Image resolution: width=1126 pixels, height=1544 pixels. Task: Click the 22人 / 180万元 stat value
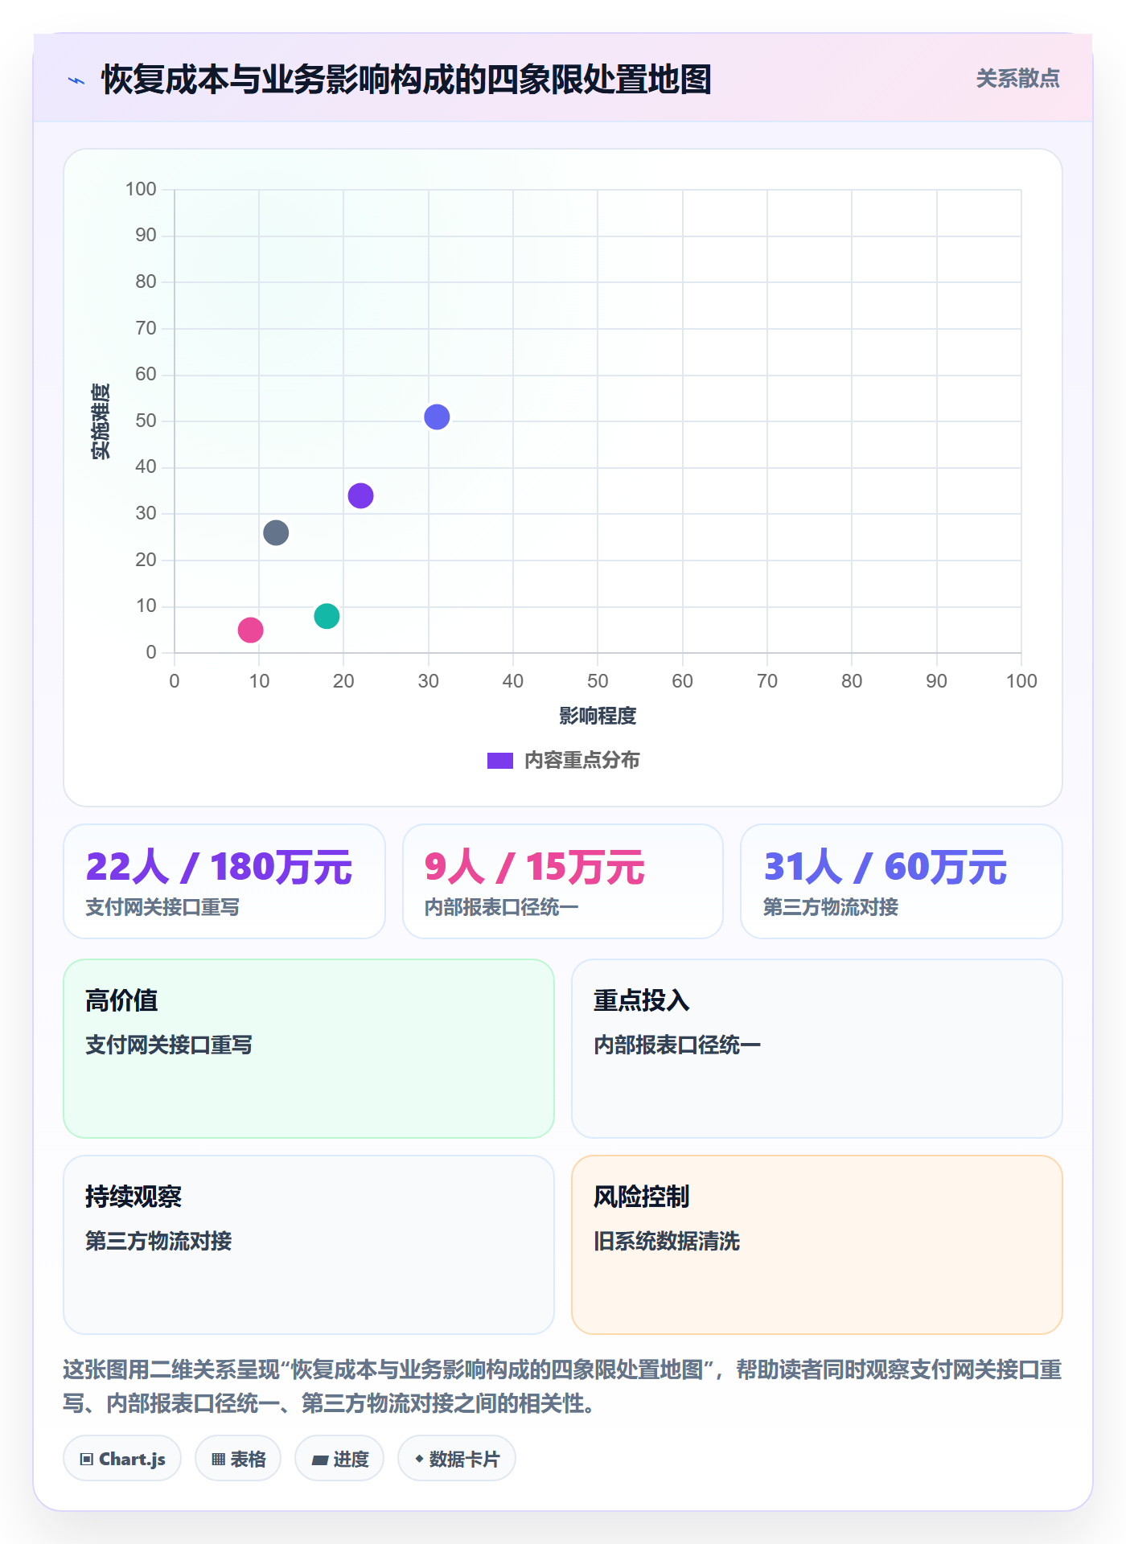click(x=219, y=867)
